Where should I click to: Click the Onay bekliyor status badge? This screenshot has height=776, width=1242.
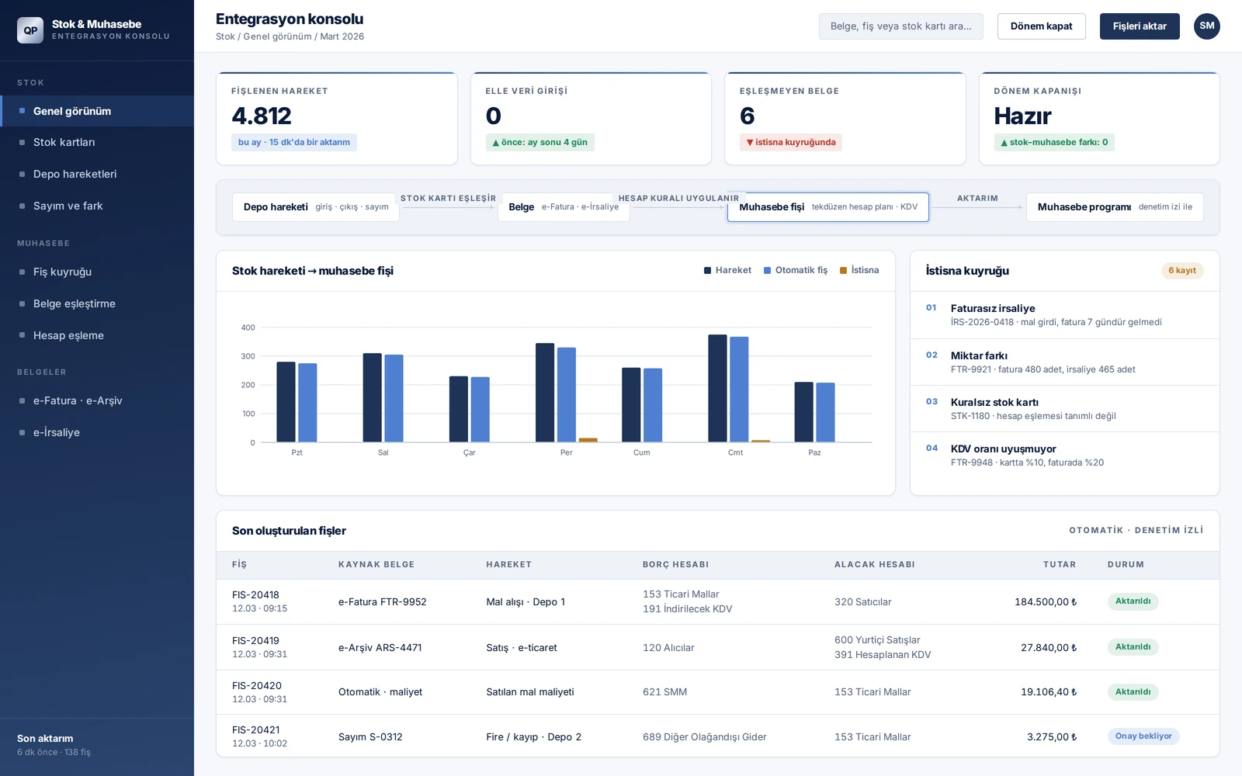pyautogui.click(x=1143, y=736)
